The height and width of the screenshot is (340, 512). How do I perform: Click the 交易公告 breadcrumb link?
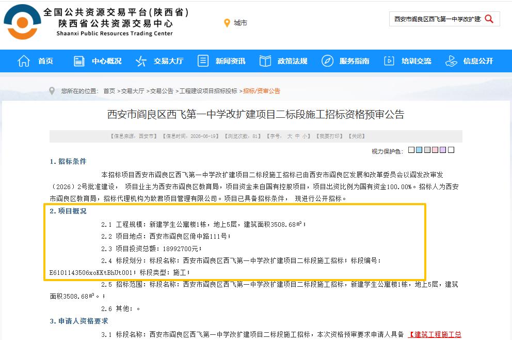point(162,91)
